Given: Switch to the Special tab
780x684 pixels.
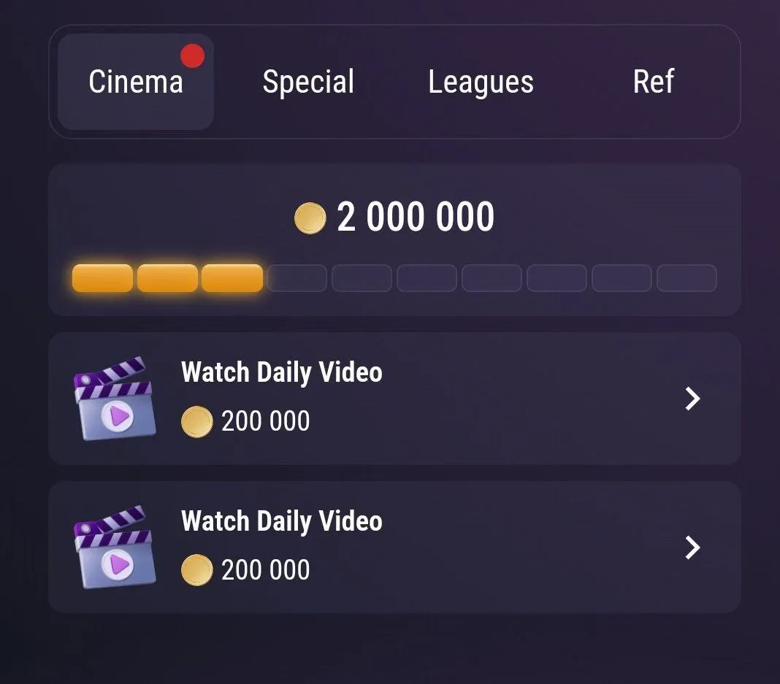Looking at the screenshot, I should click(308, 82).
